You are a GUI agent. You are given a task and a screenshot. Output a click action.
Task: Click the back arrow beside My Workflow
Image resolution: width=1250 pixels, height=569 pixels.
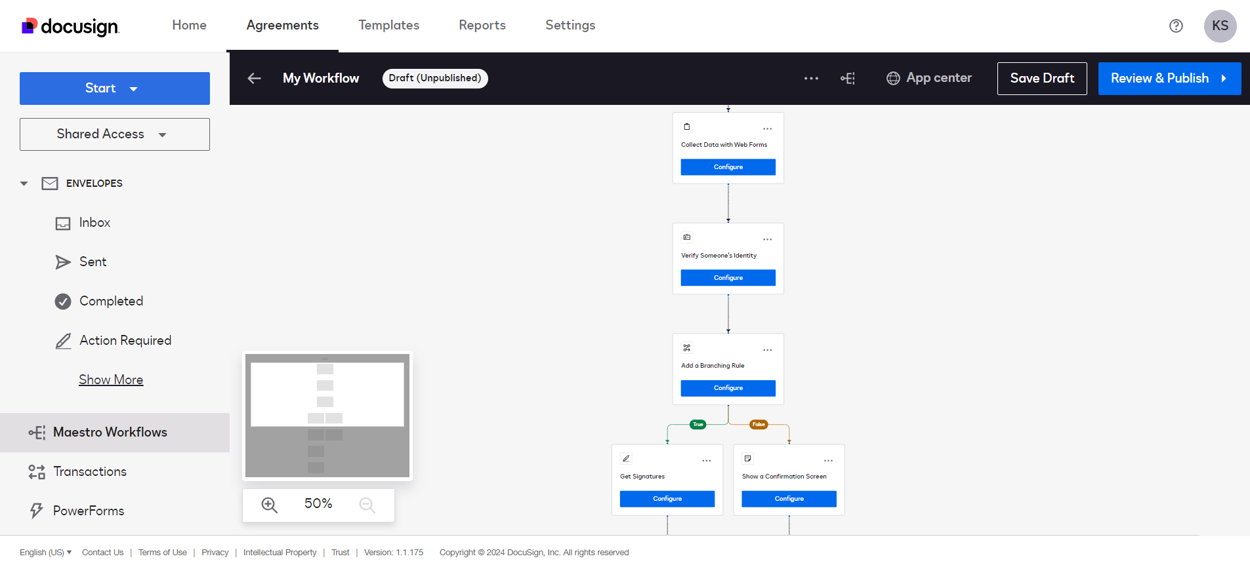pyautogui.click(x=254, y=79)
